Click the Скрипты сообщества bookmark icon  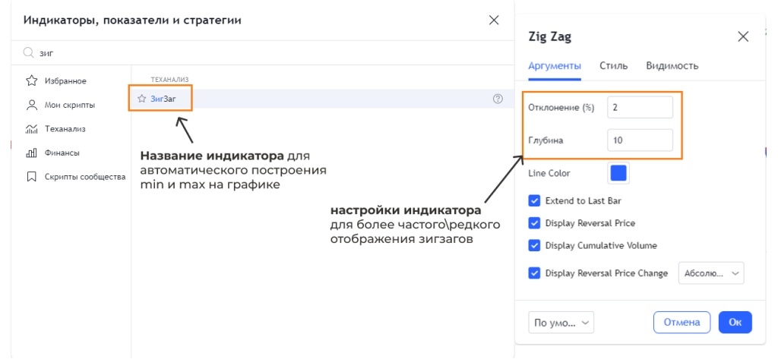31,177
